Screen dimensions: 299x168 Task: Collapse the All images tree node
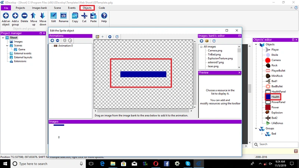click(x=201, y=47)
